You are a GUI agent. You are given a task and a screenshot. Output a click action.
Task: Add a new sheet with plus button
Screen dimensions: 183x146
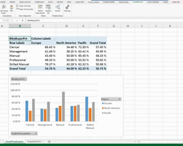point(49,142)
